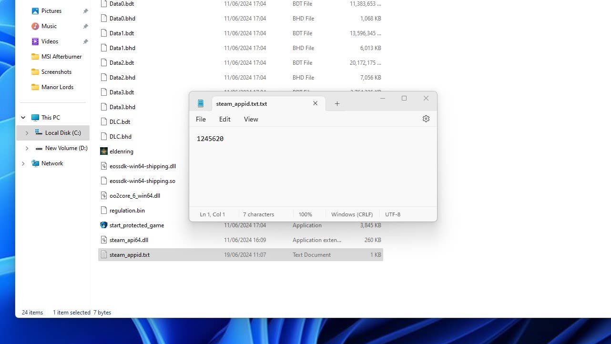Expand the Local Disk (C:) node
This screenshot has width=611, height=344.
(x=27, y=133)
